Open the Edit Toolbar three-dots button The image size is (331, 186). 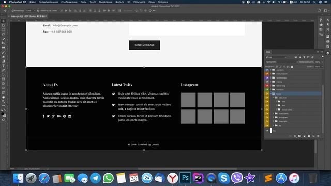coord(3,106)
